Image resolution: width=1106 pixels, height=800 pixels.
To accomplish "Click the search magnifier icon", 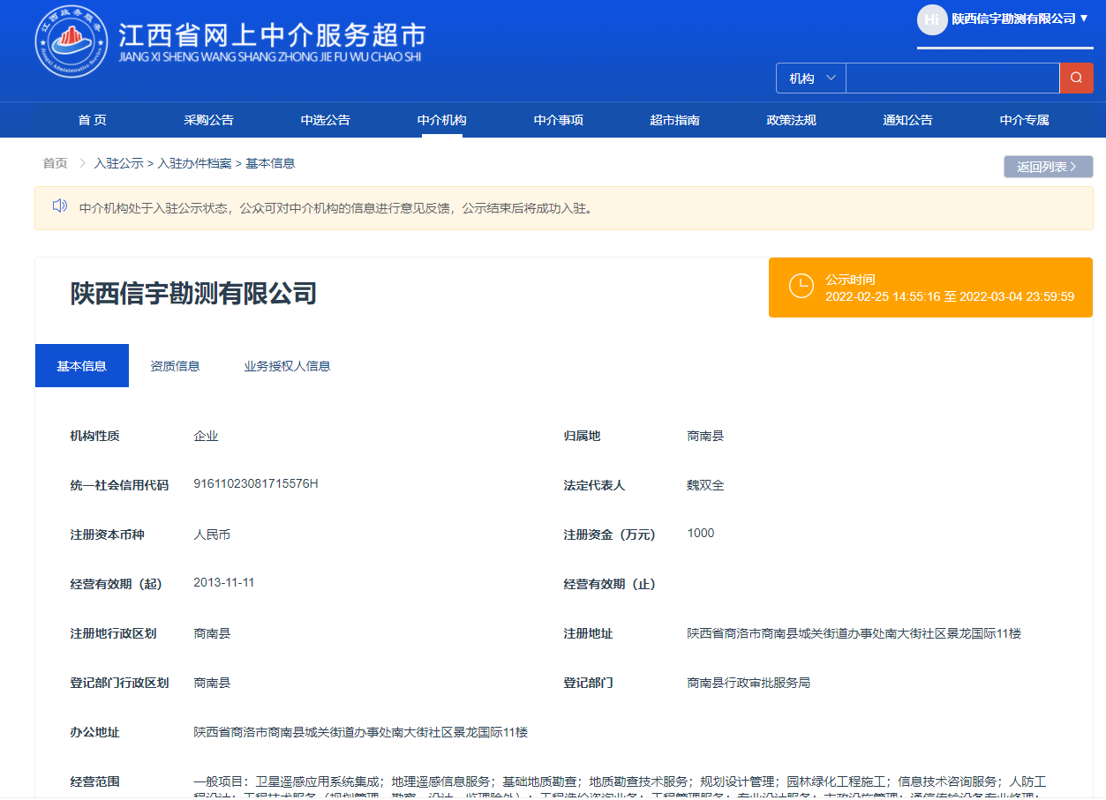I will (x=1076, y=78).
